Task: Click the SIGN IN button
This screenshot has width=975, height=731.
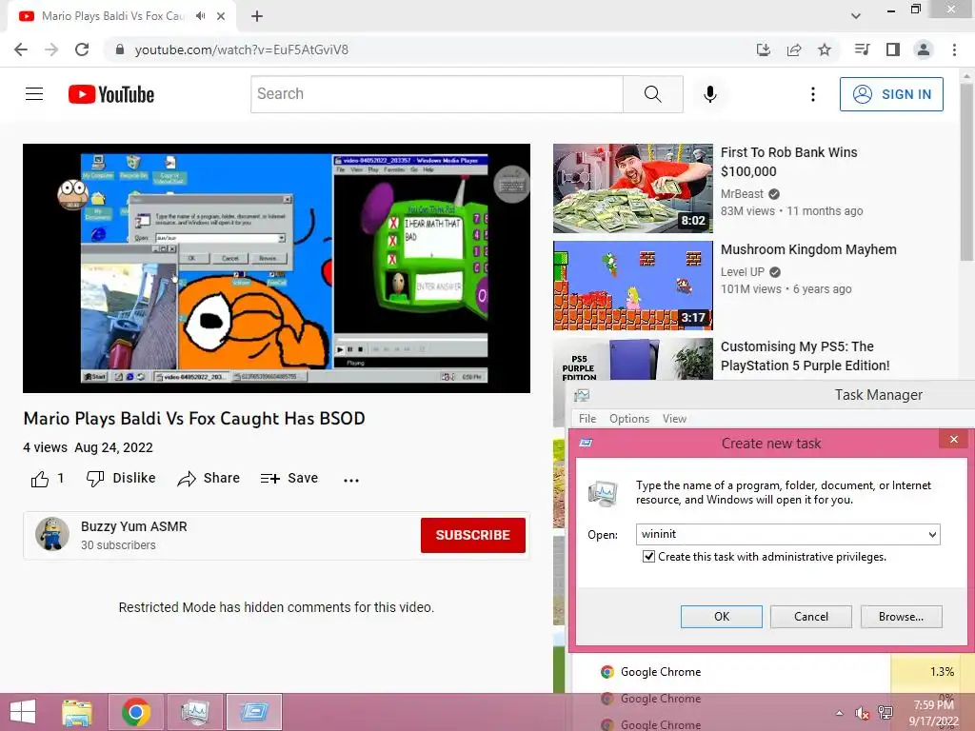Action: pos(891,94)
